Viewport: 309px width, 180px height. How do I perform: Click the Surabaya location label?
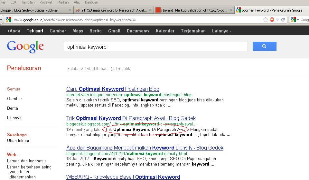tap(17, 135)
